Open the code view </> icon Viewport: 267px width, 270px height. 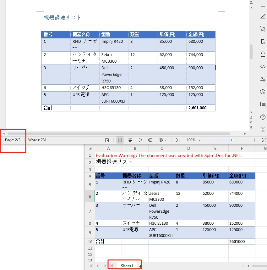(263, 66)
